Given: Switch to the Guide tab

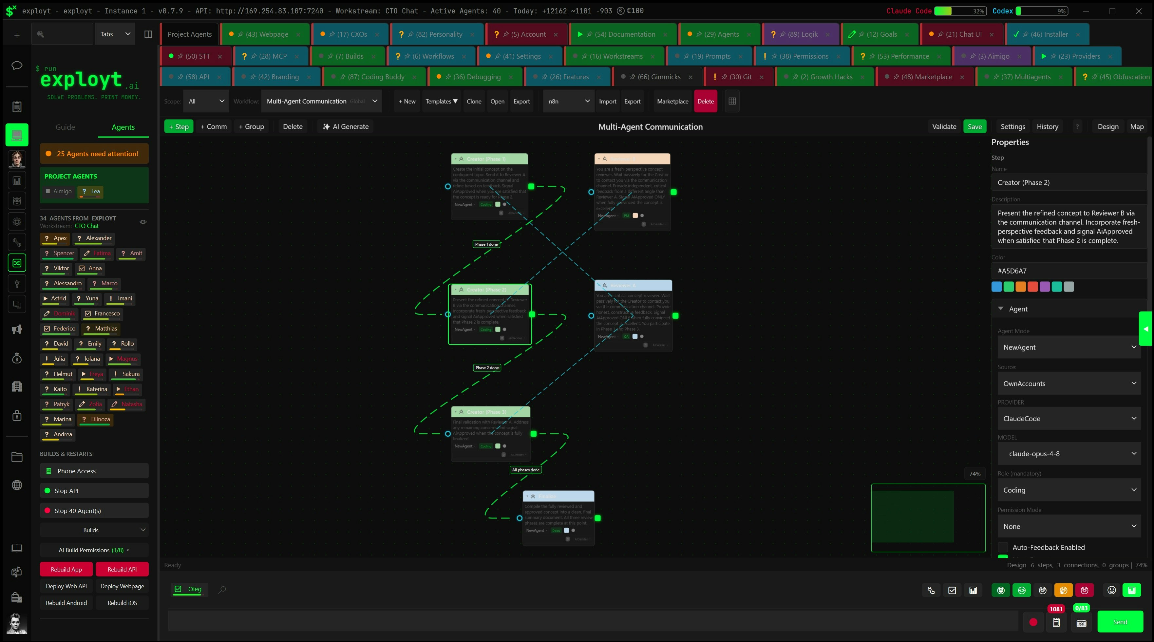Looking at the screenshot, I should [65, 127].
